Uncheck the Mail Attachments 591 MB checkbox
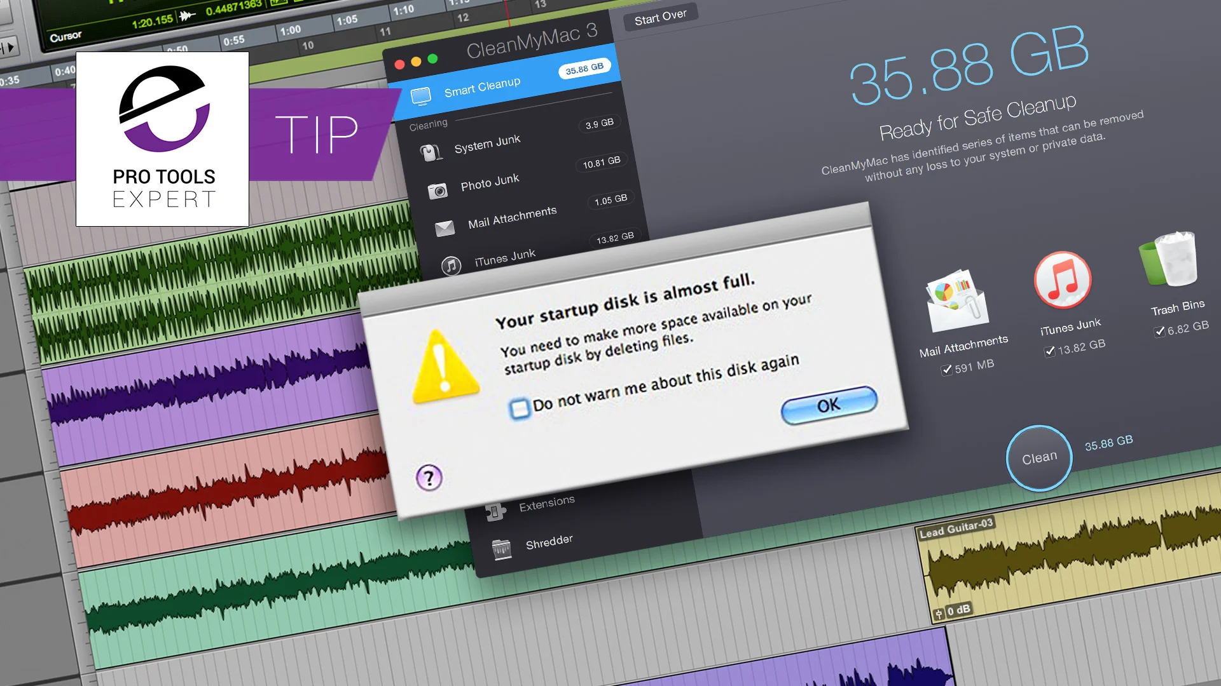The width and height of the screenshot is (1221, 686). (947, 370)
